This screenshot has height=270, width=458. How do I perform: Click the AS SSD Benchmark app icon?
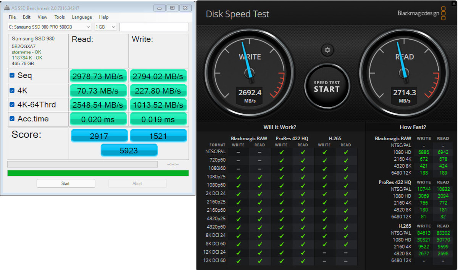(6, 8)
